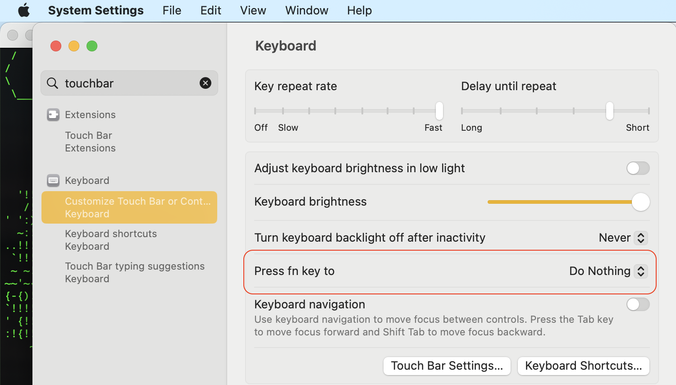Image resolution: width=676 pixels, height=385 pixels.
Task: Click the search magnifier icon
Action: (53, 83)
